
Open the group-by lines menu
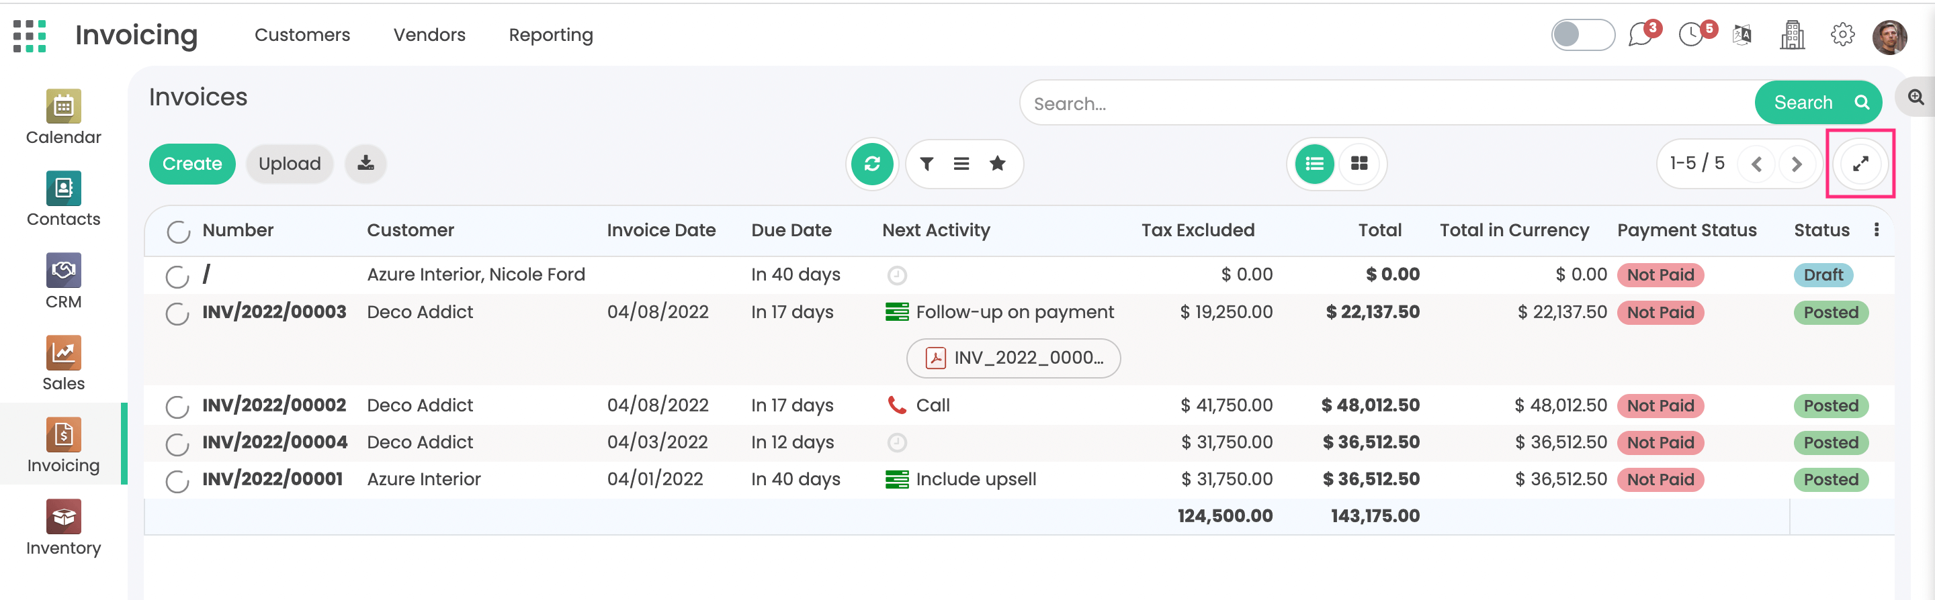pos(961,164)
